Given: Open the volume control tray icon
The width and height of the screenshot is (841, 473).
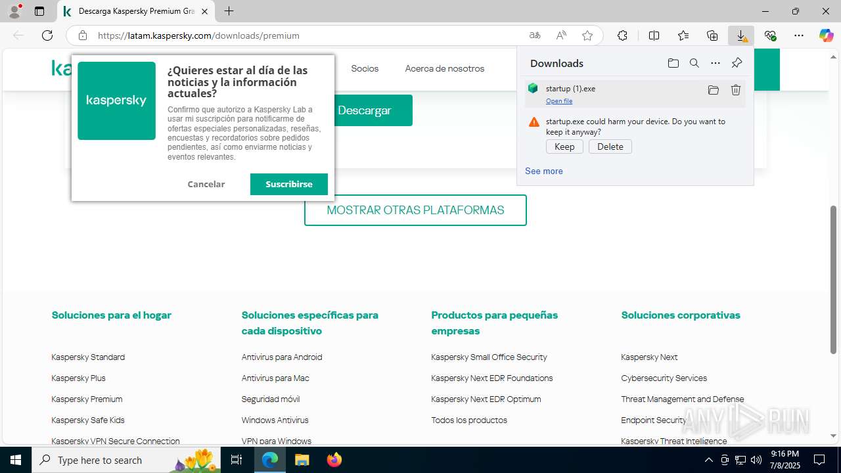Looking at the screenshot, I should click(x=756, y=460).
